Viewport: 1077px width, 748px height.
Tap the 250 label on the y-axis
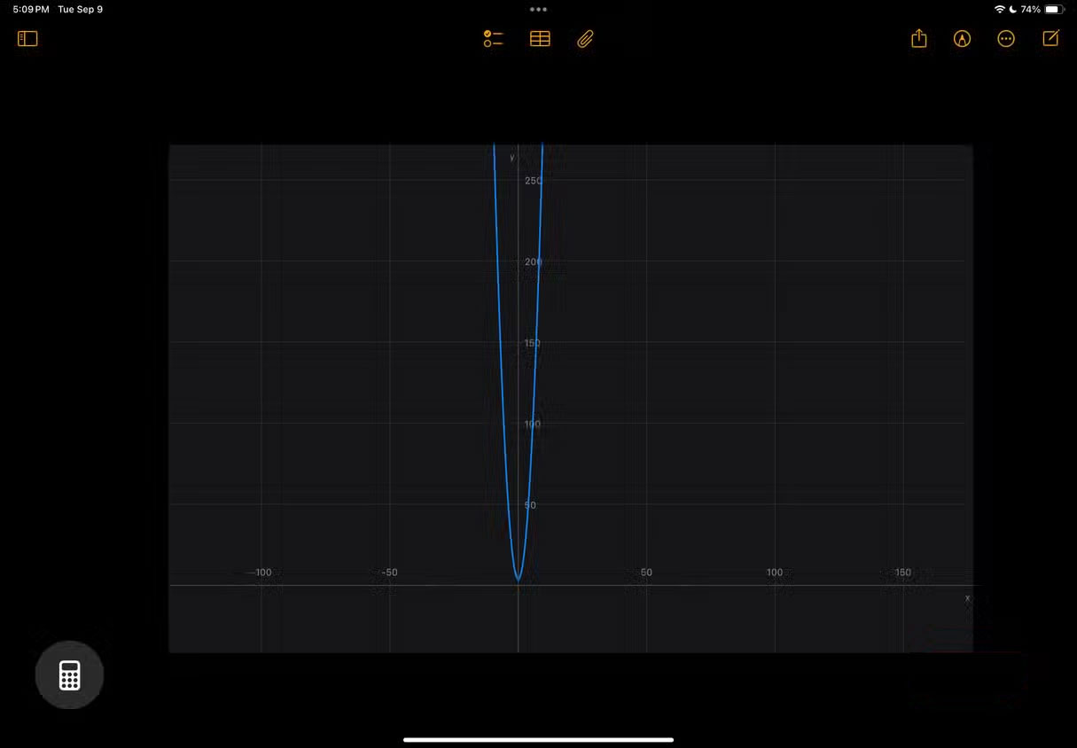(x=533, y=181)
